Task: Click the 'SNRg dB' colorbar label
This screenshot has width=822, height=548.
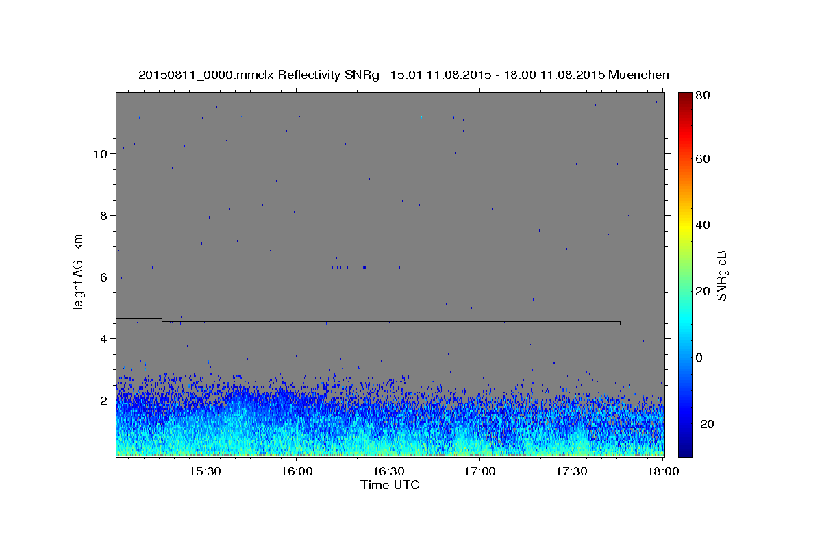Action: click(x=722, y=275)
